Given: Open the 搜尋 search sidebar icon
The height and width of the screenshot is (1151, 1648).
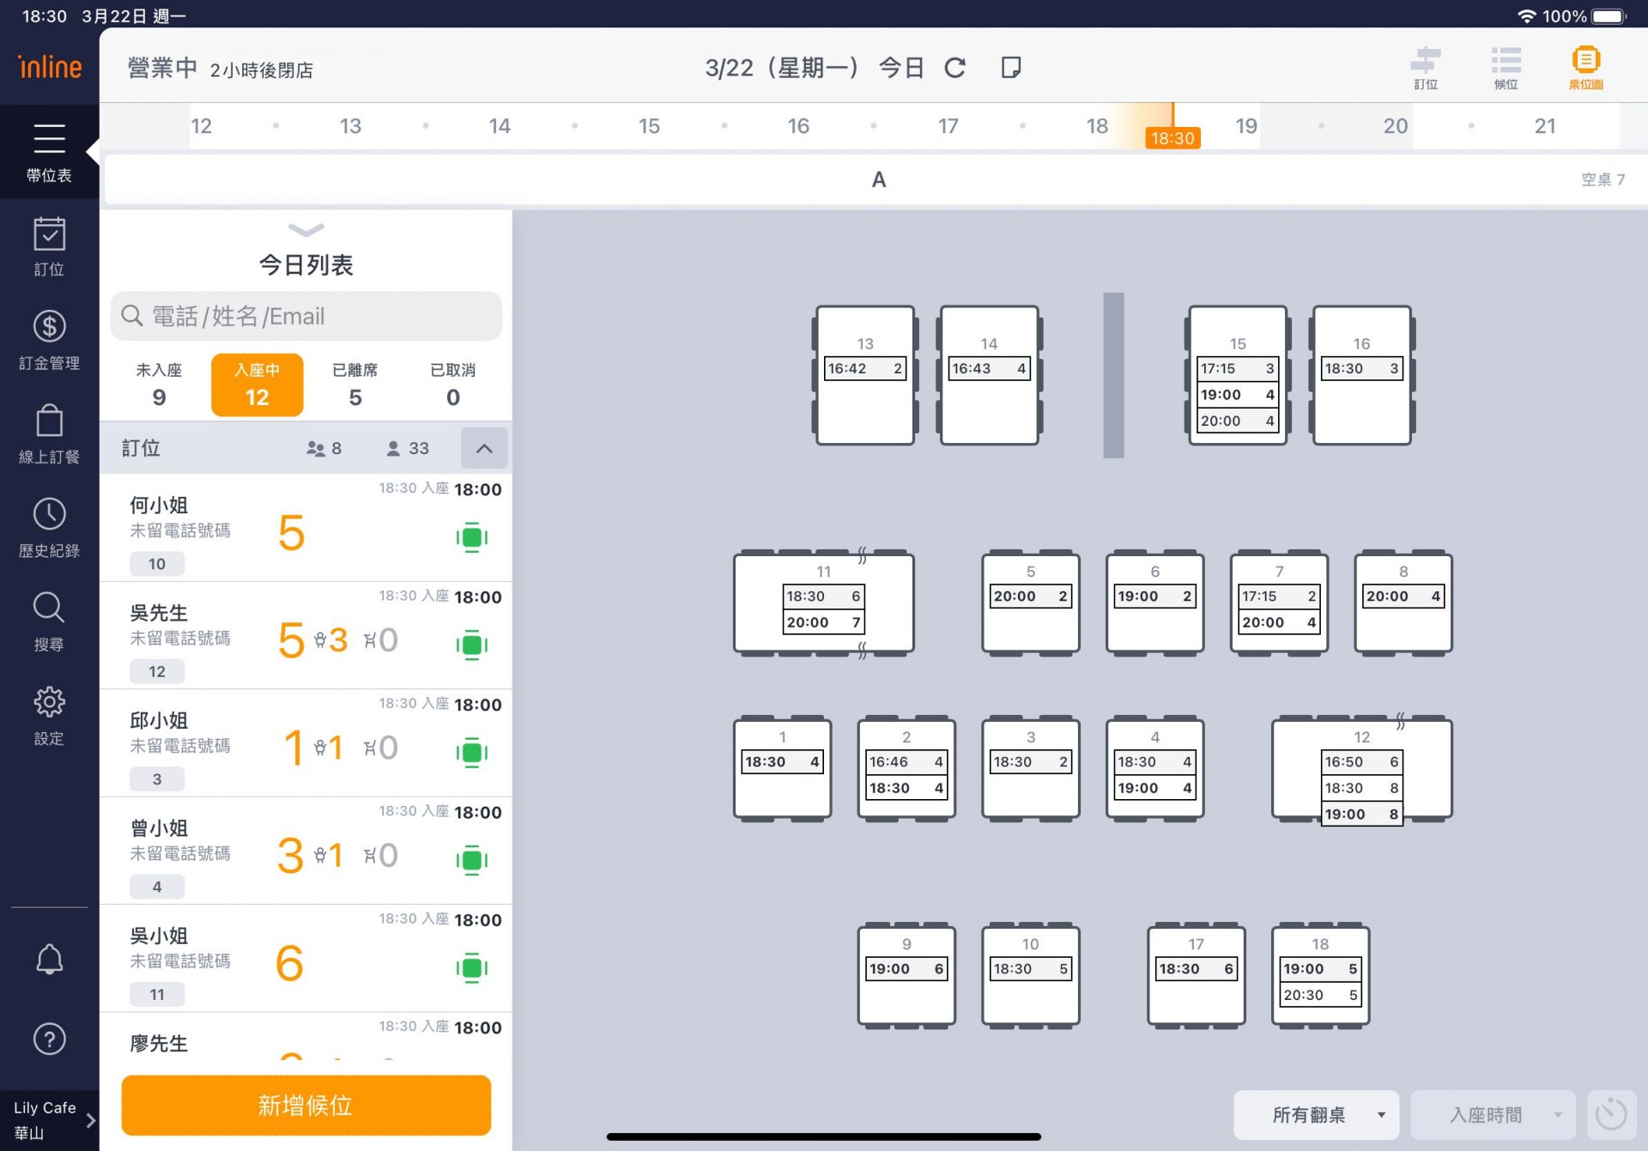Looking at the screenshot, I should pos(49,621).
